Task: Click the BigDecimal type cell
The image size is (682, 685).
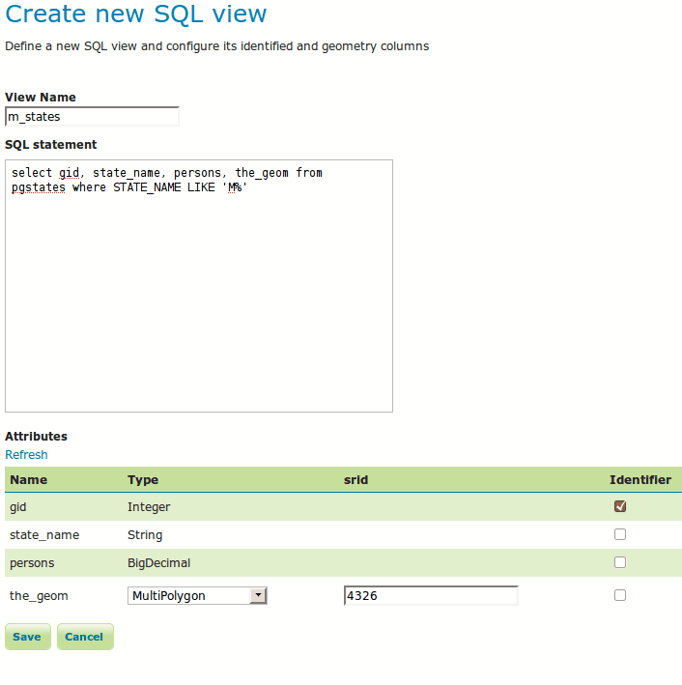Action: 158,562
